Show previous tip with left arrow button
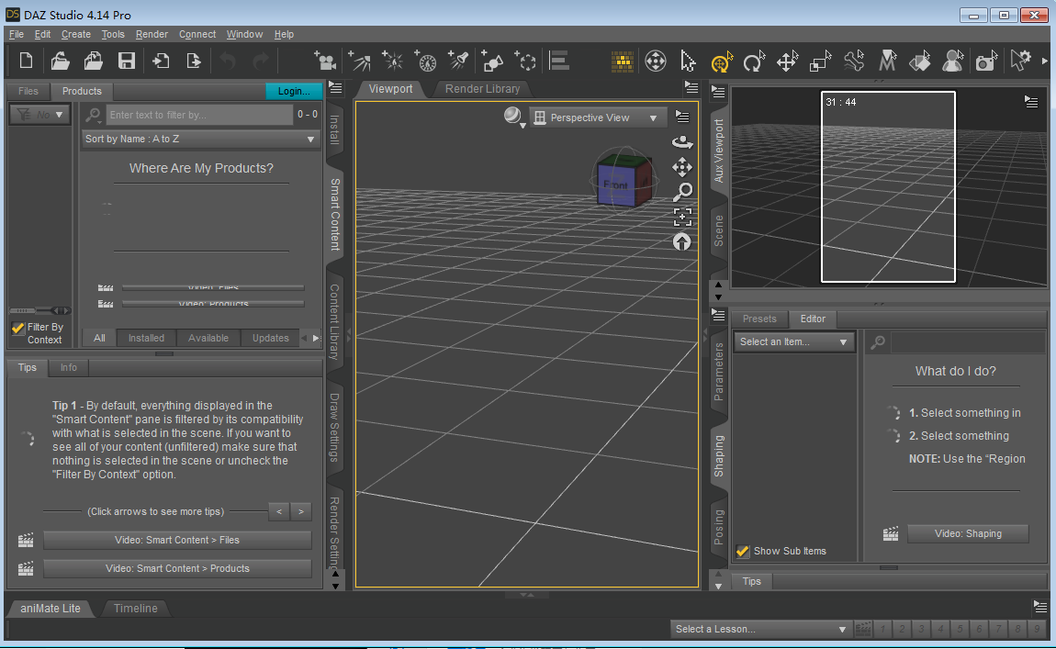 pos(279,511)
